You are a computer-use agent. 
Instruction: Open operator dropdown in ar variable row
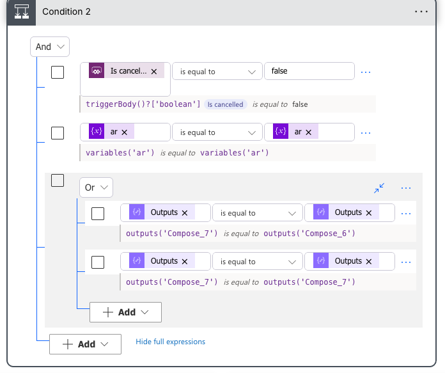coord(217,132)
